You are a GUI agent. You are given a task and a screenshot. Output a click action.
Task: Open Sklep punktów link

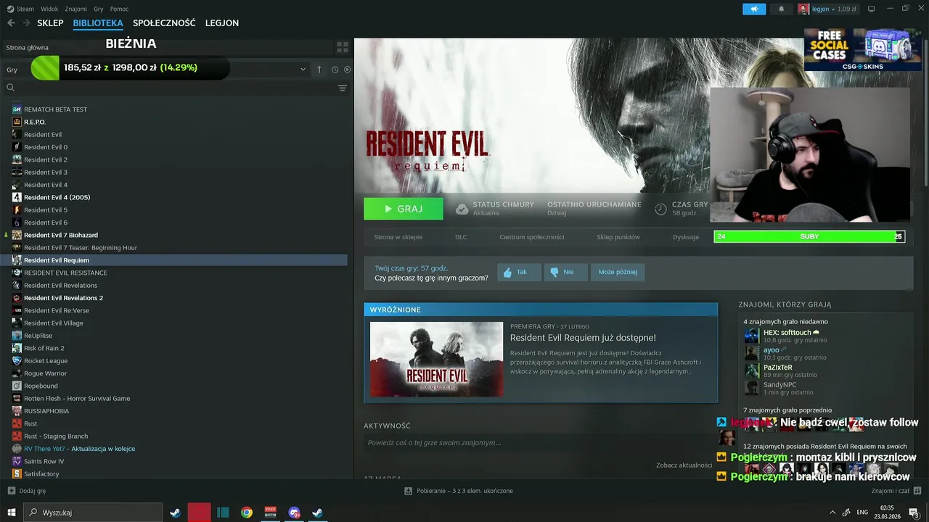click(618, 237)
